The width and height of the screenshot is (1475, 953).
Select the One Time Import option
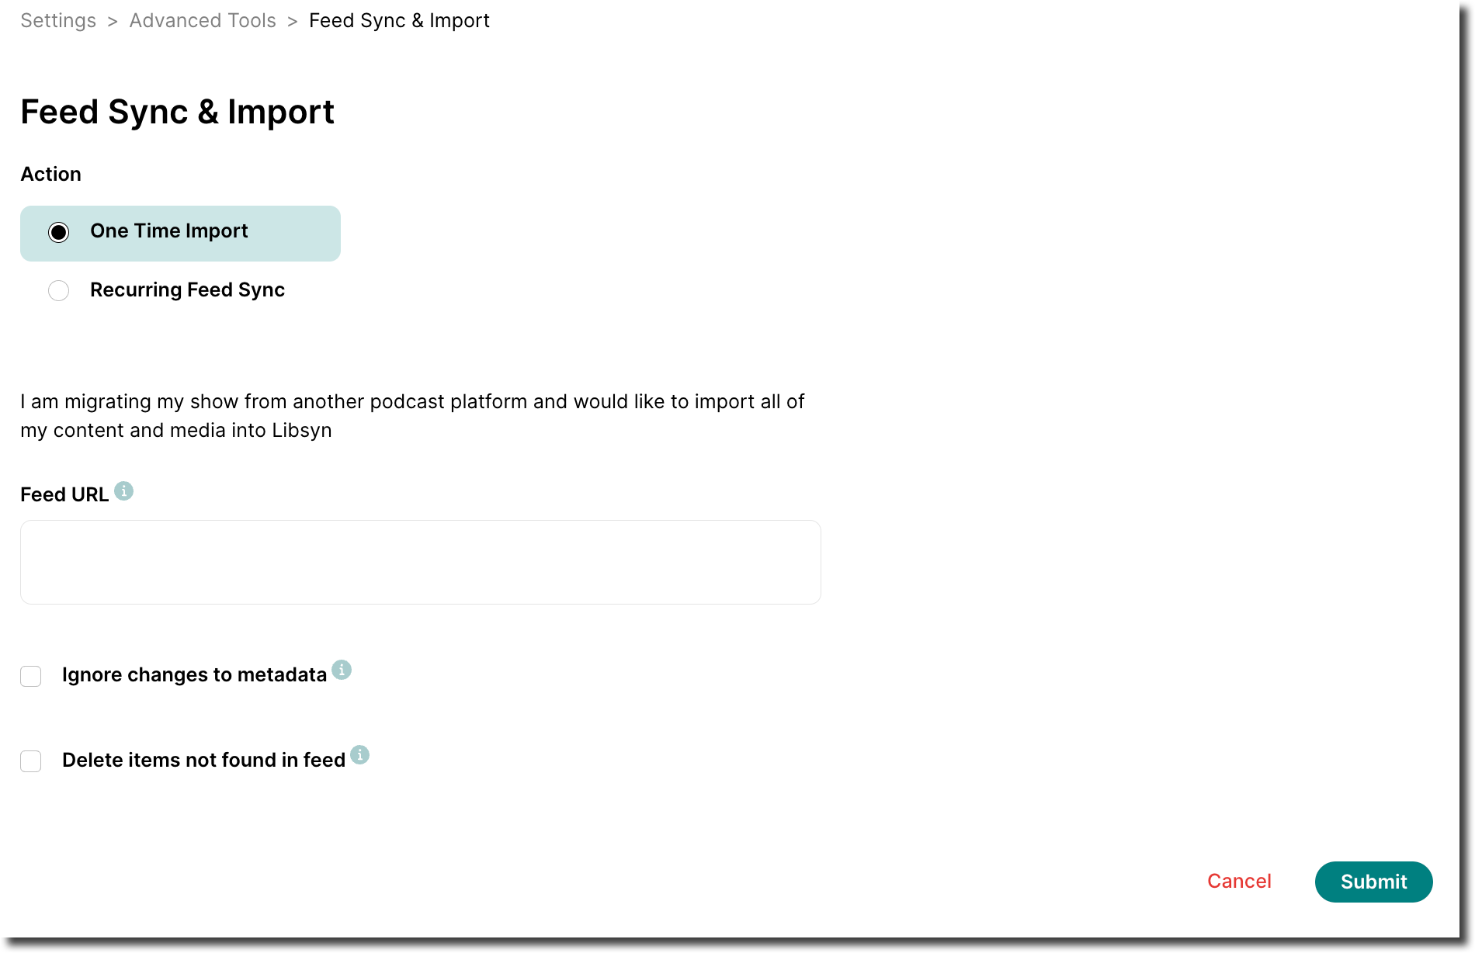point(58,232)
